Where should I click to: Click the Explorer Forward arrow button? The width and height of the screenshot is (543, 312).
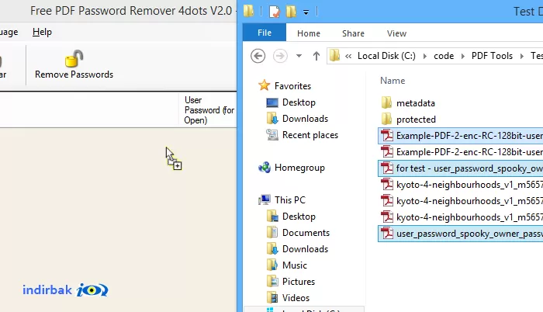[x=280, y=56]
